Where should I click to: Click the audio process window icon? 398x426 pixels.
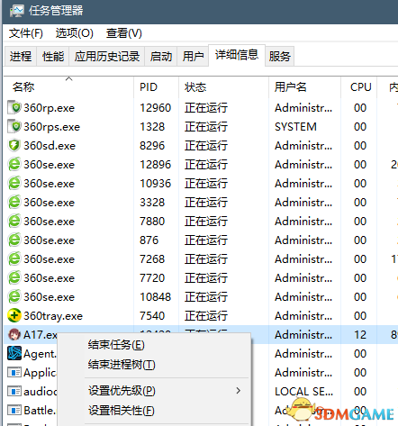[x=14, y=392]
